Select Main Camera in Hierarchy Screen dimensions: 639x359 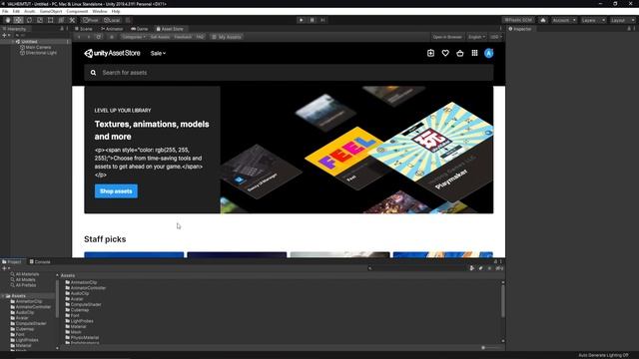click(x=36, y=47)
